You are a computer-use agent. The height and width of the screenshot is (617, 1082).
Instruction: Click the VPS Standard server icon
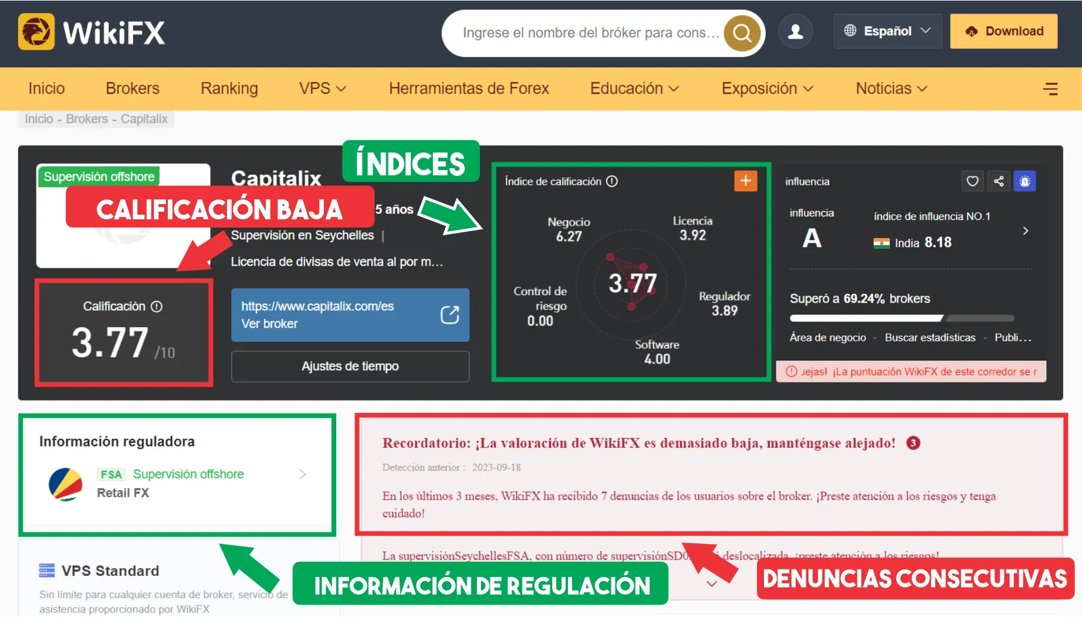click(47, 570)
